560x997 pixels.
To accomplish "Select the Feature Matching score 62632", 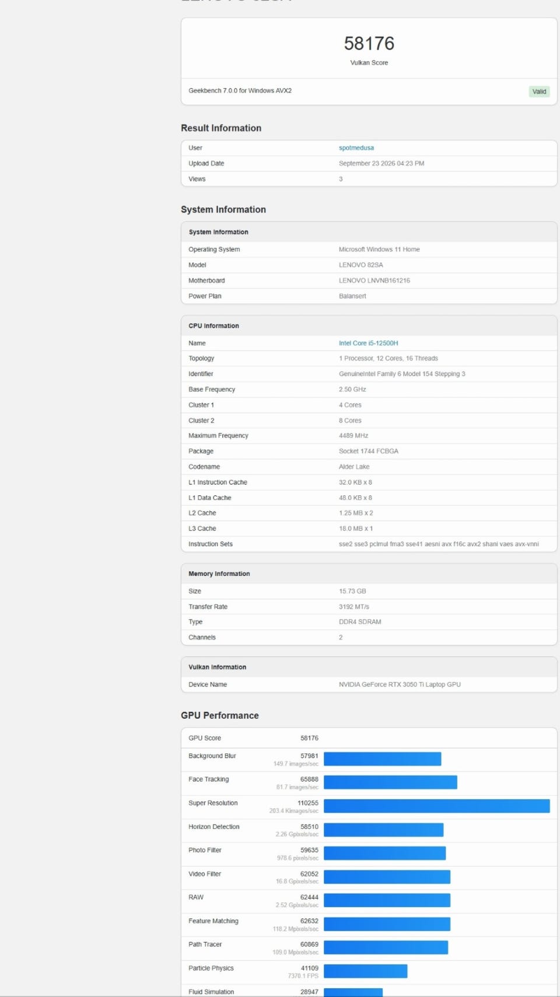I will tap(309, 921).
